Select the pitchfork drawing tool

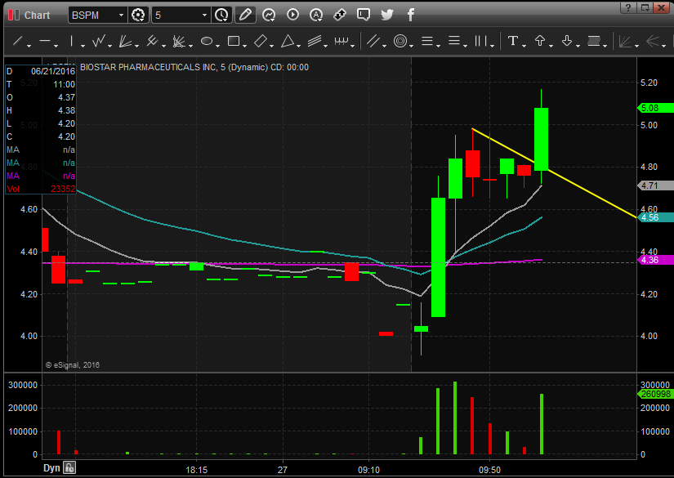[152, 42]
